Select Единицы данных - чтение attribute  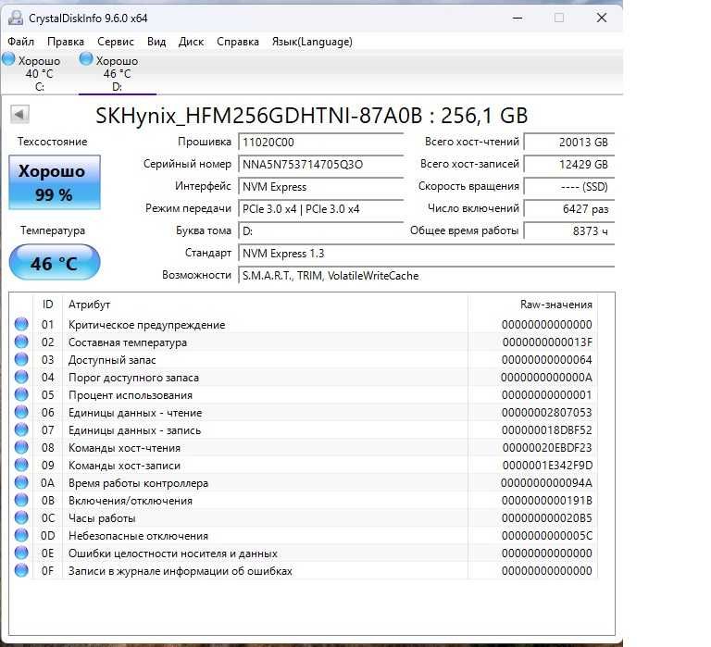135,413
